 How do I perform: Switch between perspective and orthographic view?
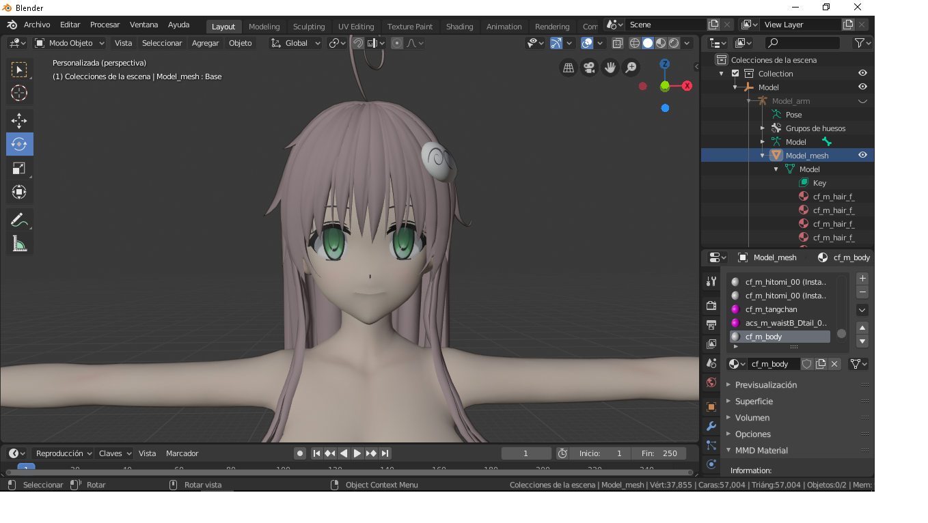pos(568,68)
